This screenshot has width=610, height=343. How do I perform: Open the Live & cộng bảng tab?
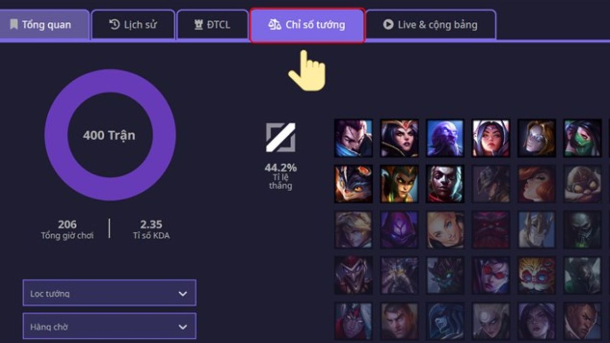point(431,24)
